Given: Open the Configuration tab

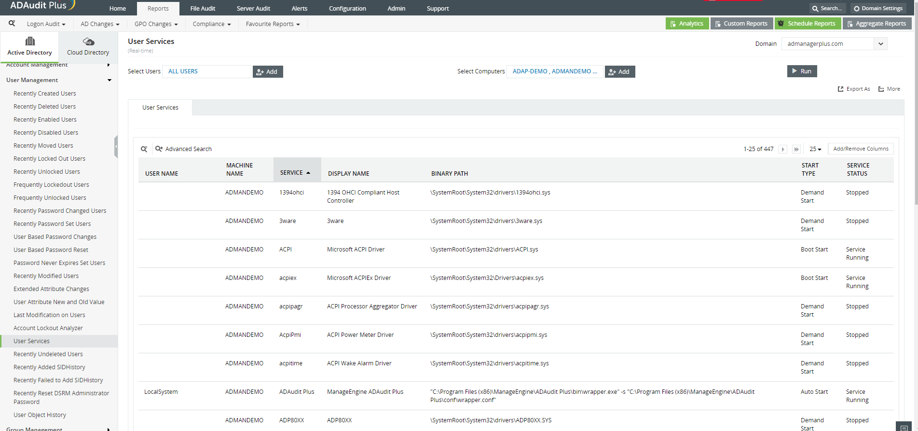Looking at the screenshot, I should [347, 9].
